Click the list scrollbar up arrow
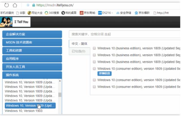The image size is (181, 116). tap(60, 81)
